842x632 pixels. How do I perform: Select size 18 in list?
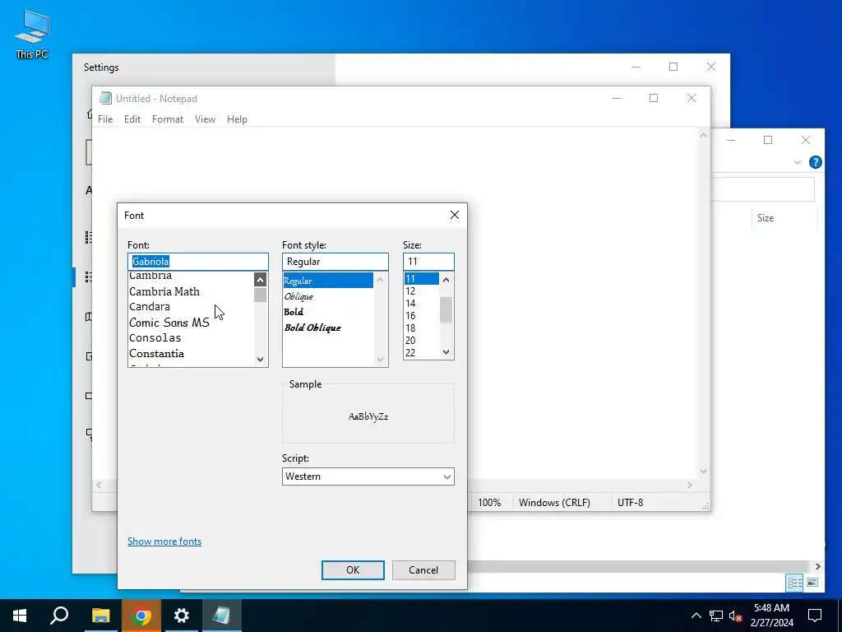[422, 328]
